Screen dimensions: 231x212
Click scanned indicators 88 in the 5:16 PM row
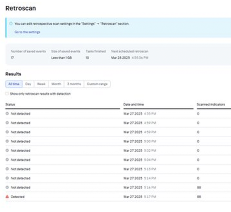point(199,187)
